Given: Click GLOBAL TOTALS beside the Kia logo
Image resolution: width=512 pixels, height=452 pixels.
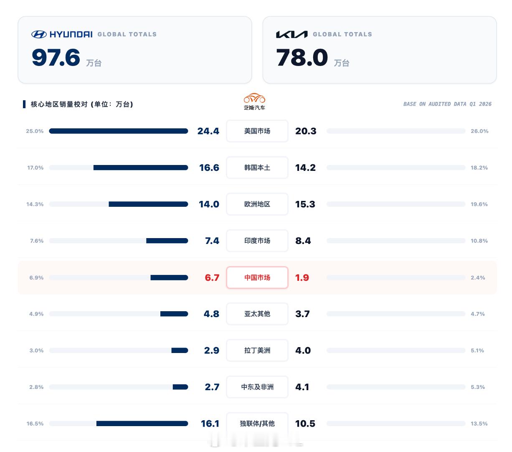Looking at the screenshot, I should coord(342,34).
